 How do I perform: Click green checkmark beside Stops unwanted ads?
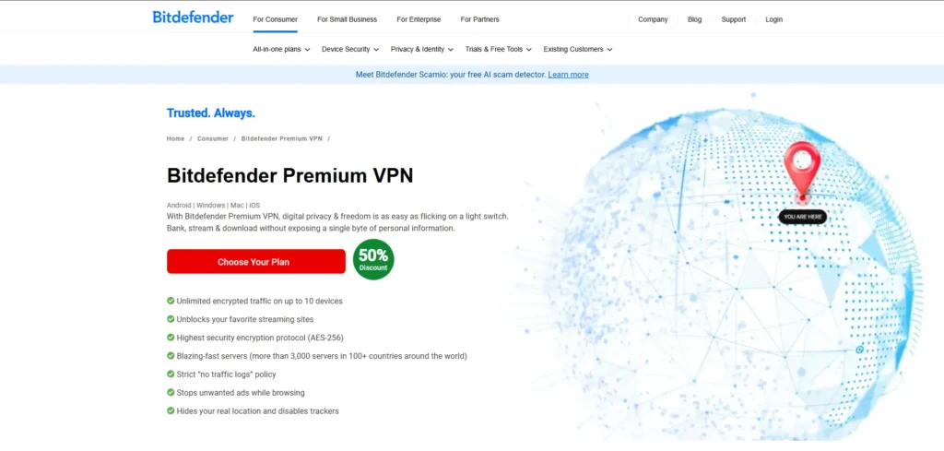coord(171,393)
